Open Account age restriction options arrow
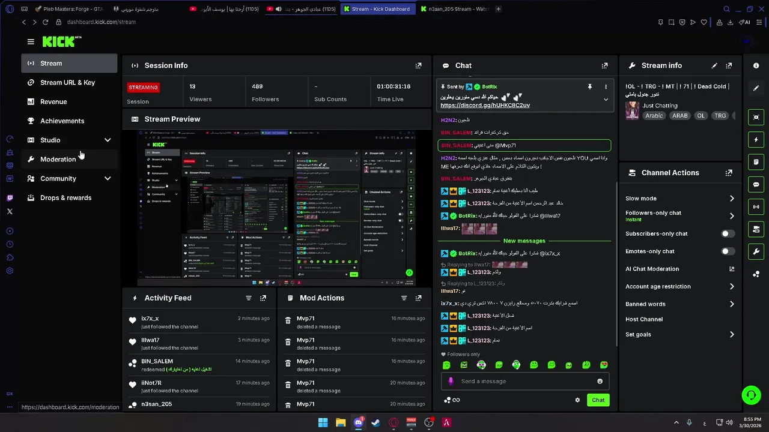Screen dimensions: 769x432 732,287
